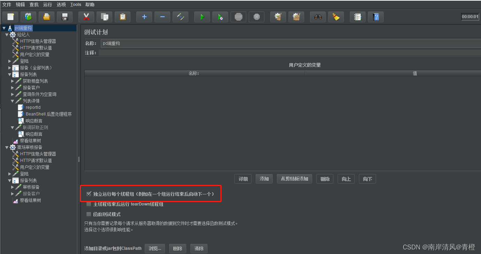Open the 查找 menu
Viewport: 481px width, 254px height.
[x=34, y=5]
